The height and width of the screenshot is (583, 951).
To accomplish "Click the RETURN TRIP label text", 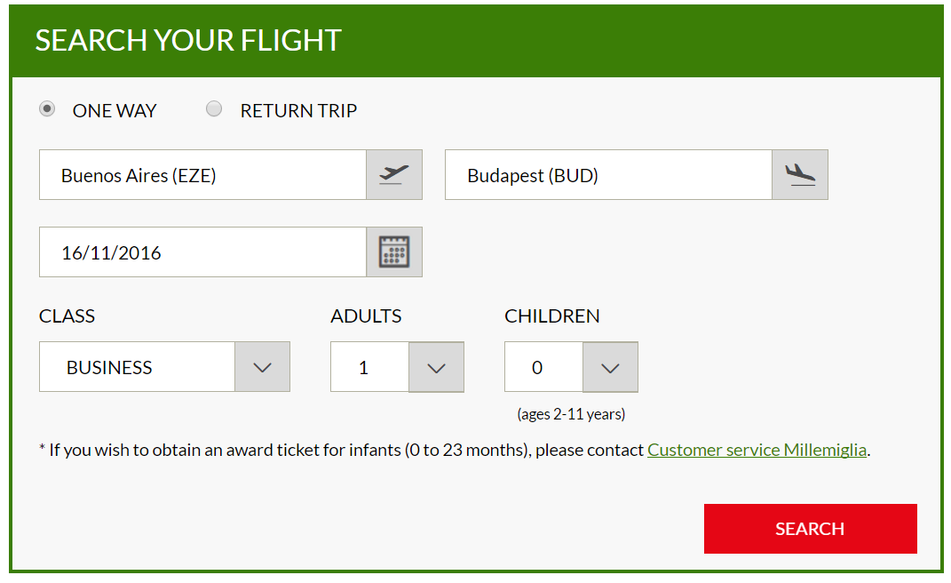I will pos(298,110).
